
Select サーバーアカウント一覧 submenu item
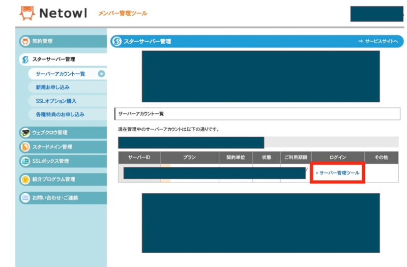coord(68,74)
